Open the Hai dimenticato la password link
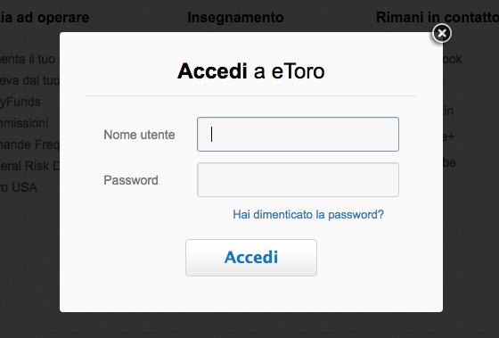Viewport: 499px width, 338px height. coord(308,214)
